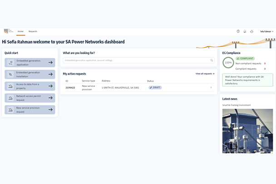Click address 1 SMITH ST, WALKERVILLE
This screenshot has width=276, height=184.
120,87
